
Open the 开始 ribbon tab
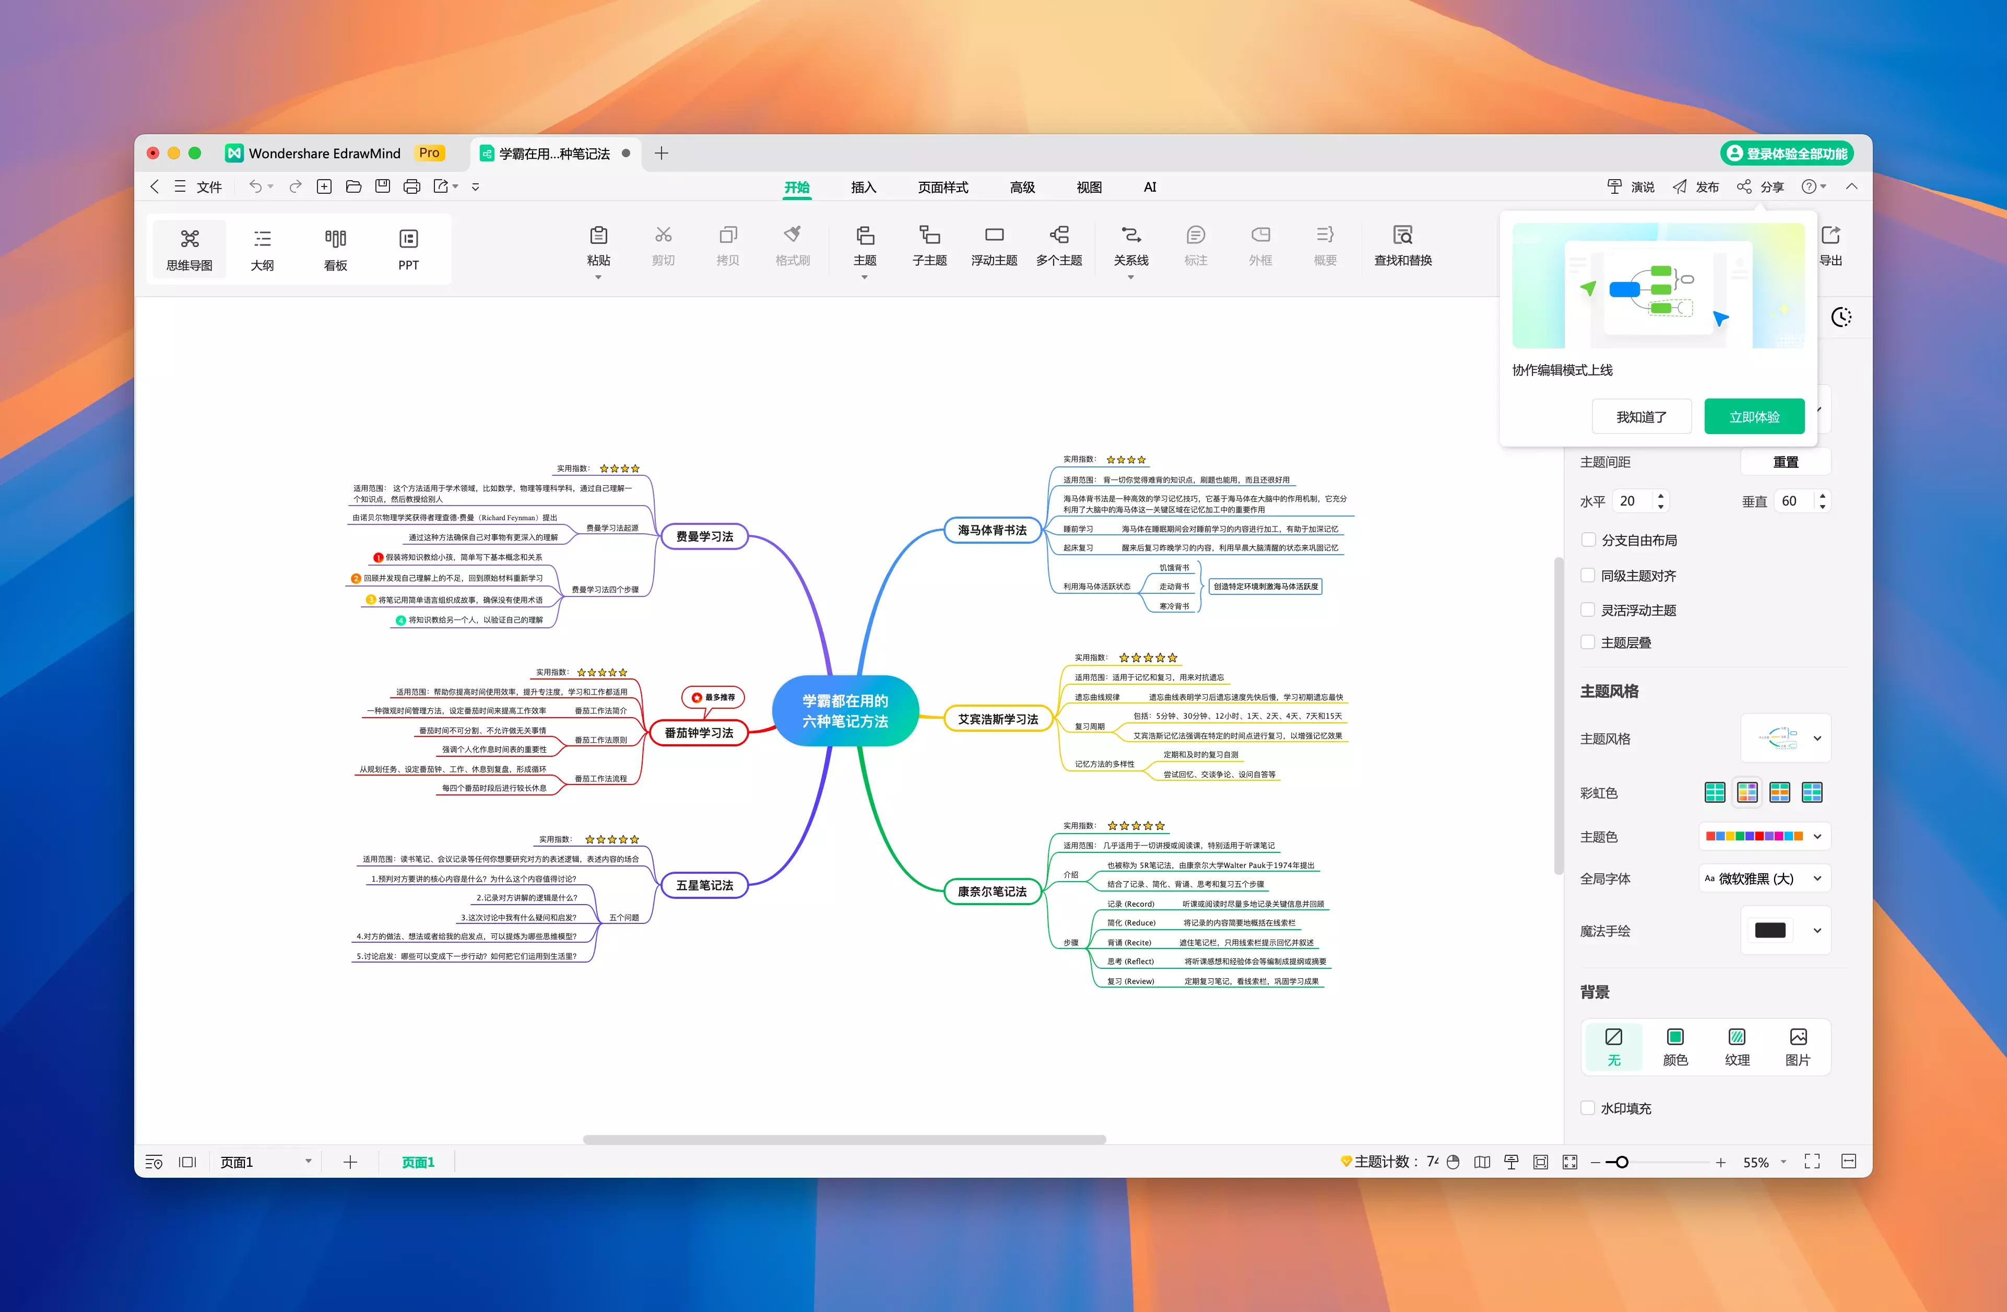point(796,186)
